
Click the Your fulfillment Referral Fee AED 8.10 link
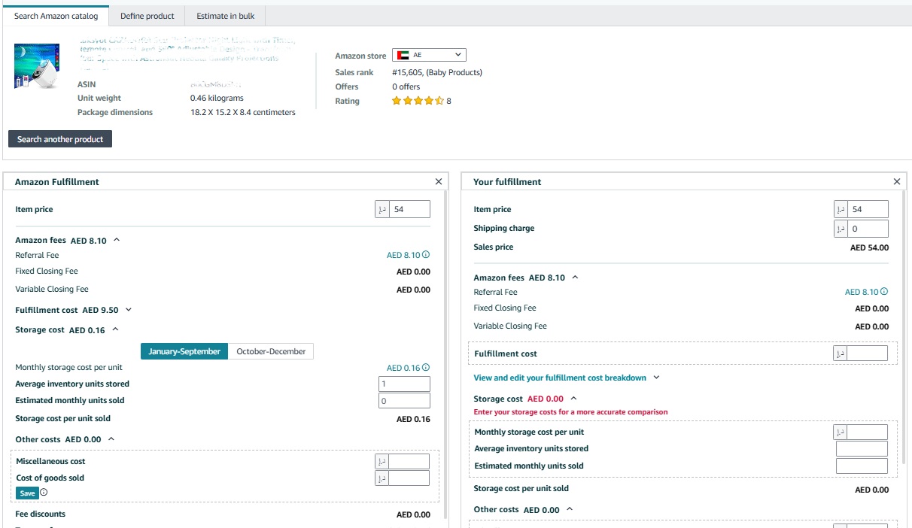[x=862, y=292]
